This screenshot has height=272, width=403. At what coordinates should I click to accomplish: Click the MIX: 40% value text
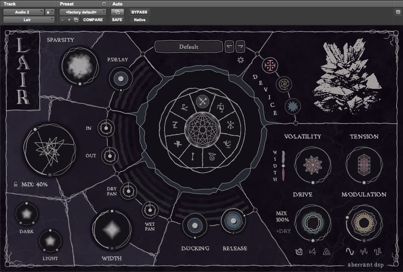coord(34,184)
